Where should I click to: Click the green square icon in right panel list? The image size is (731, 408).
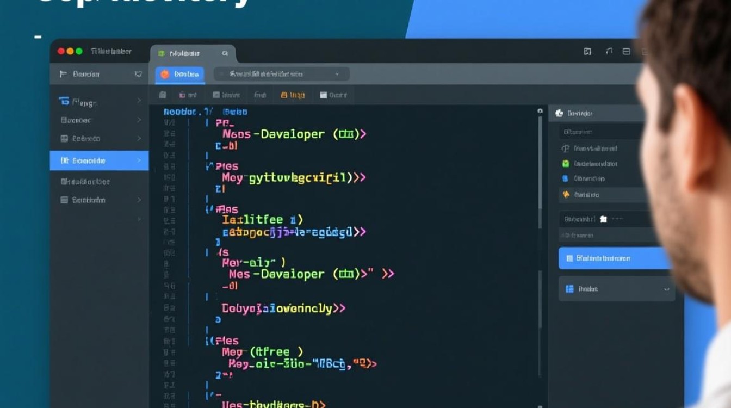pos(565,163)
